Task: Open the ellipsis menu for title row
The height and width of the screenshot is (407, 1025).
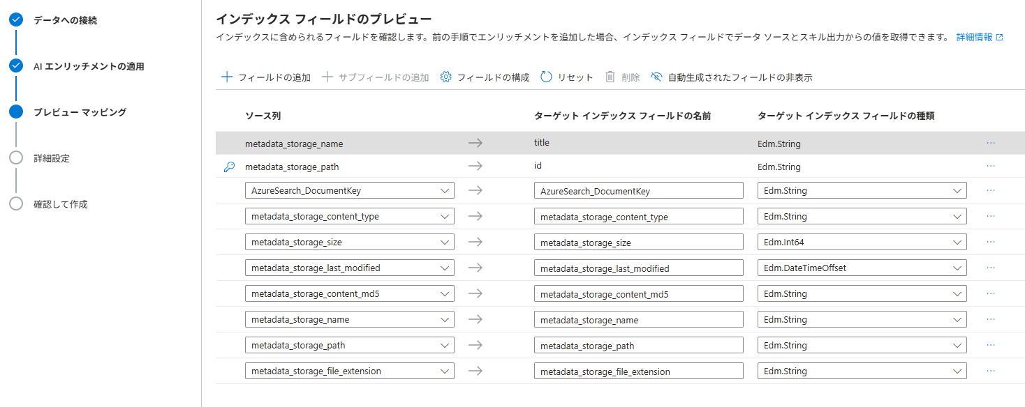Action: [x=991, y=143]
